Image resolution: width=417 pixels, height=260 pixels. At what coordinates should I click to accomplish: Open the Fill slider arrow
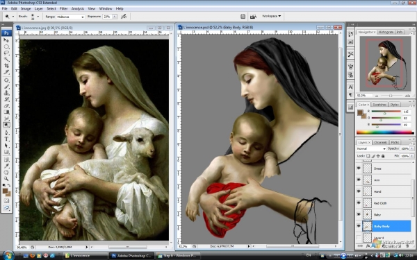[x=412, y=156]
